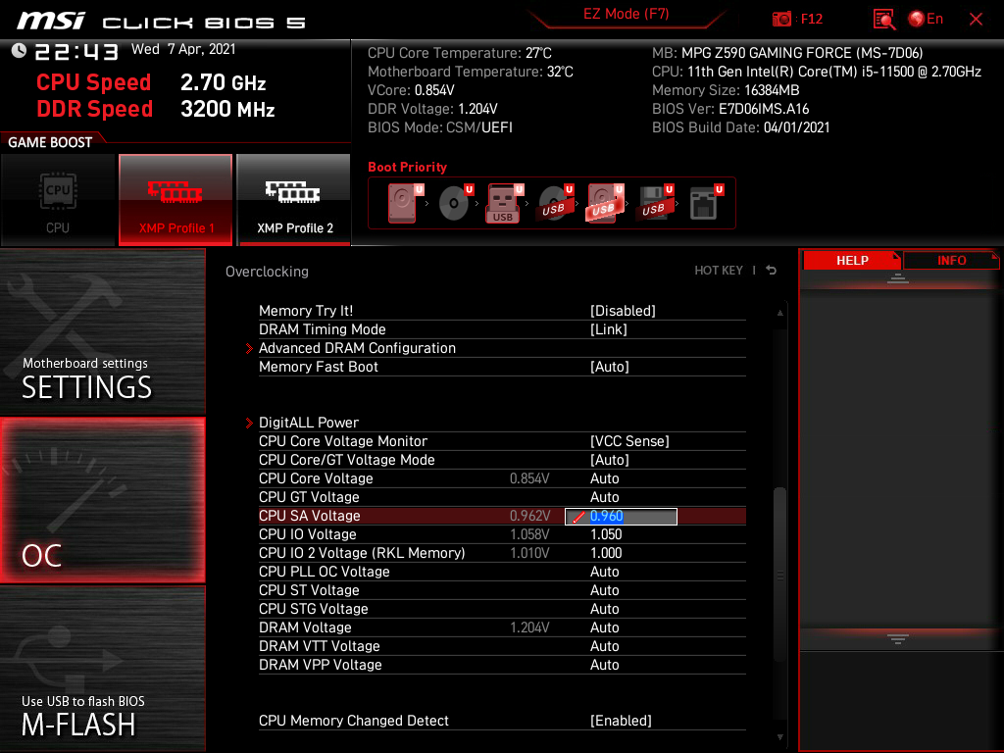The width and height of the screenshot is (1004, 753).
Task: Switch to the INFO tab
Action: 950,260
